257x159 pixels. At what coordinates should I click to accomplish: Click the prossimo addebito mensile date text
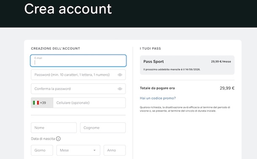pos(172,69)
